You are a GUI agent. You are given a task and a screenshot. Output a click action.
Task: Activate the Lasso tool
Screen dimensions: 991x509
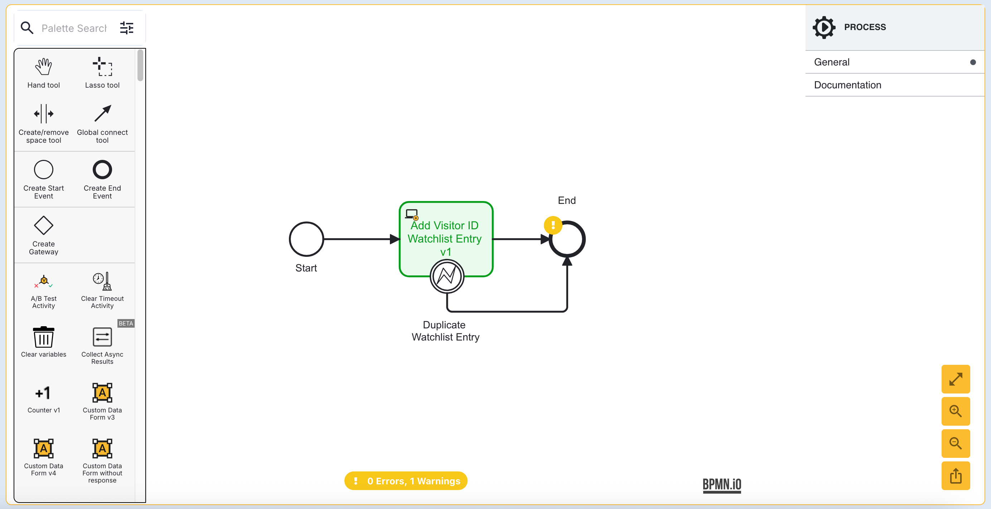[102, 73]
